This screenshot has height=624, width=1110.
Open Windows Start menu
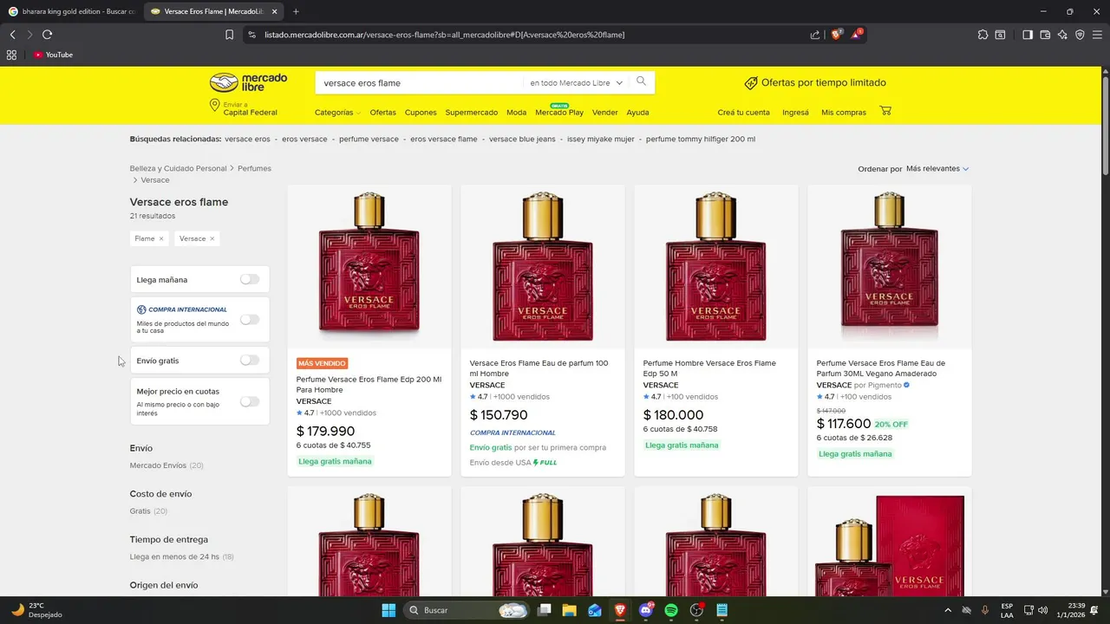388,610
